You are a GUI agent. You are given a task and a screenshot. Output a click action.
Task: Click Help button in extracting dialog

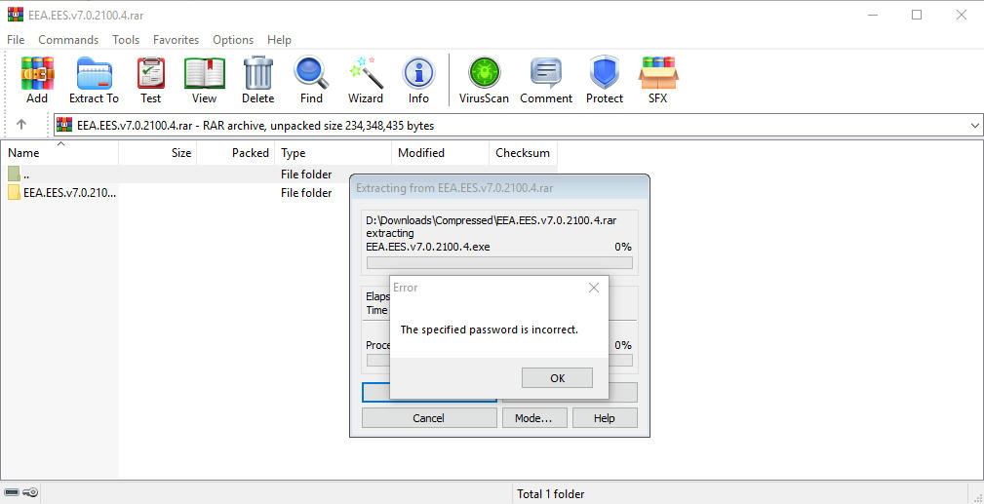click(605, 418)
